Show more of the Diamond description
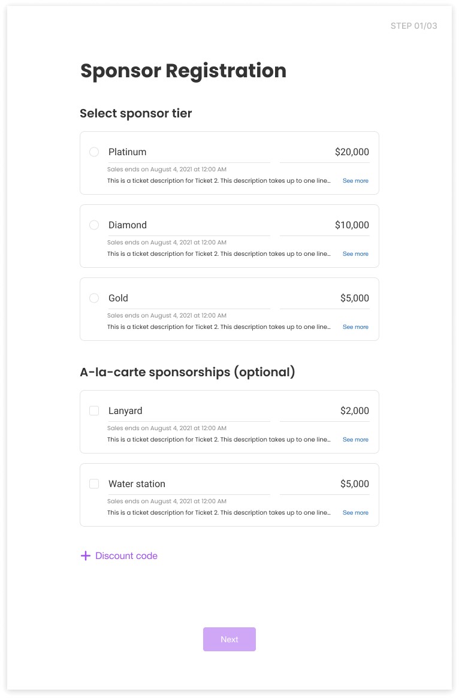Viewport: 459px width, 698px height. coord(355,254)
